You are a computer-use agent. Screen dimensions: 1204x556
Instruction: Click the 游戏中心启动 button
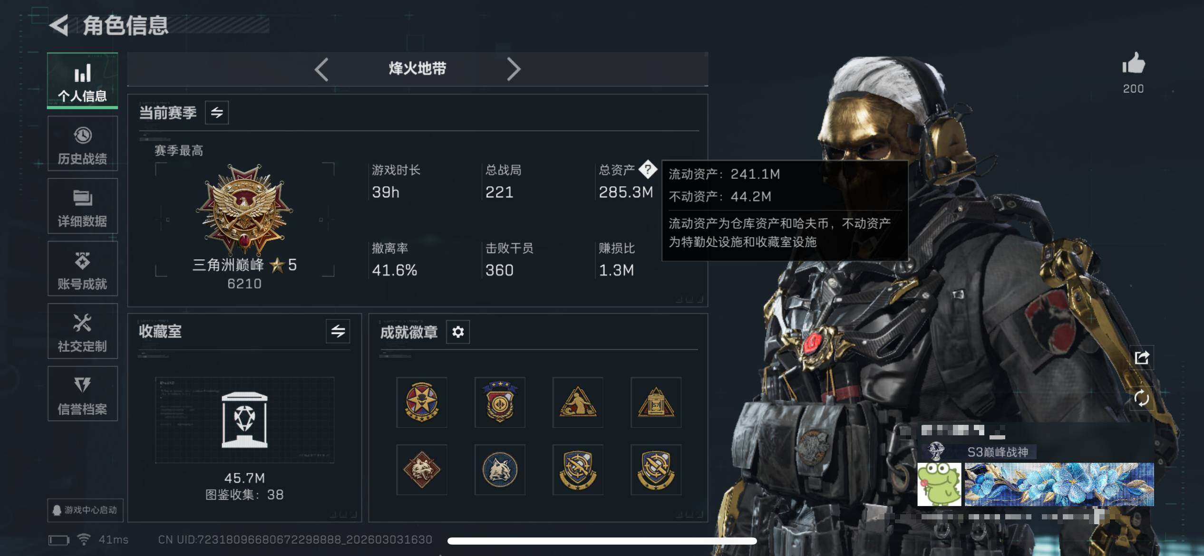pyautogui.click(x=85, y=510)
